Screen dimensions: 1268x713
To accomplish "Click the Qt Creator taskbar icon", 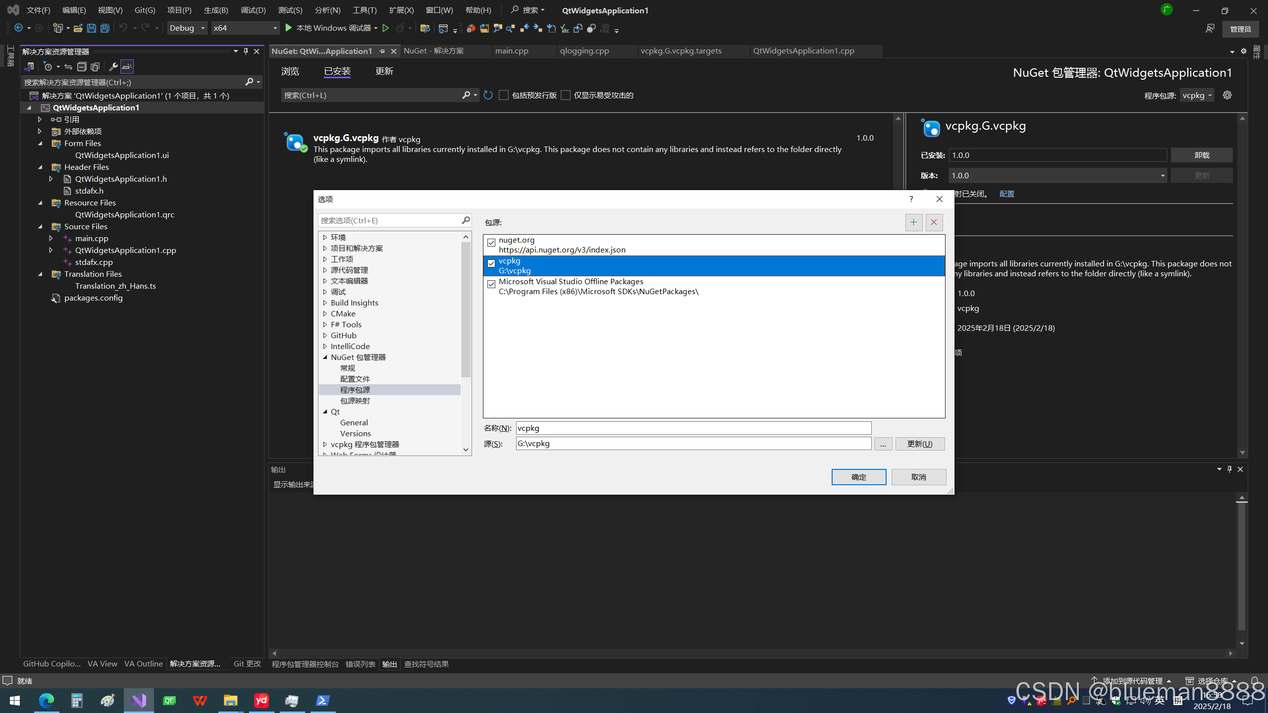I will point(169,700).
